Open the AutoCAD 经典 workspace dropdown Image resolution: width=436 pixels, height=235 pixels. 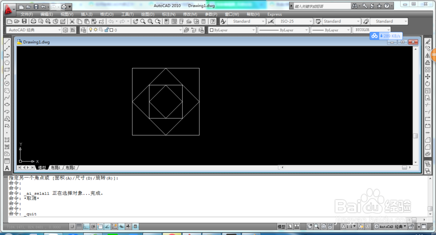[34, 30]
